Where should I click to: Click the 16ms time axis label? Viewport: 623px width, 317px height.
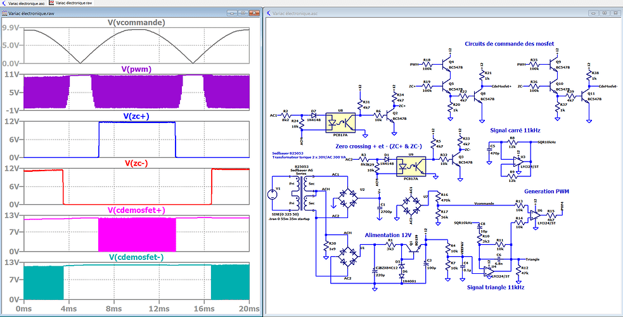coord(204,309)
